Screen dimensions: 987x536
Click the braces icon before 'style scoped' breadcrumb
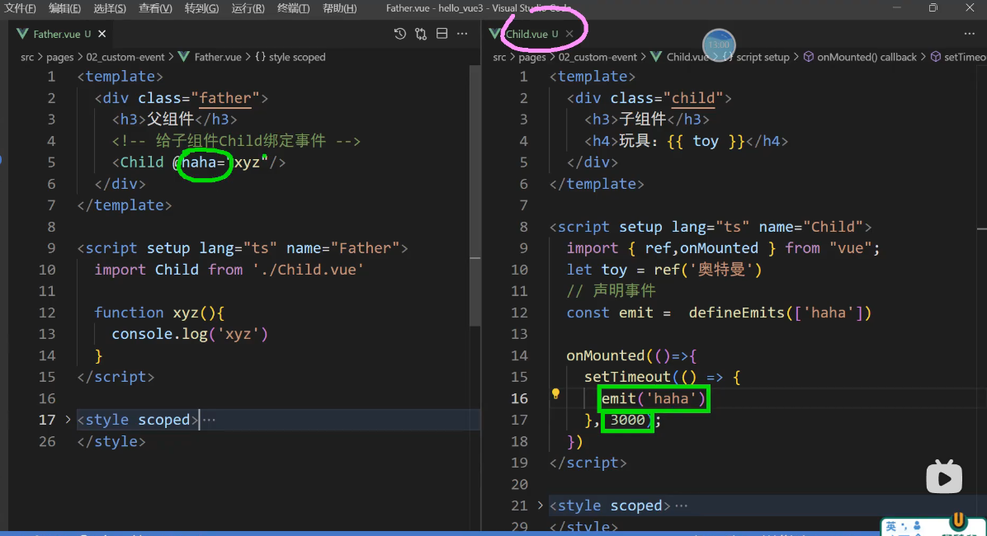point(260,57)
